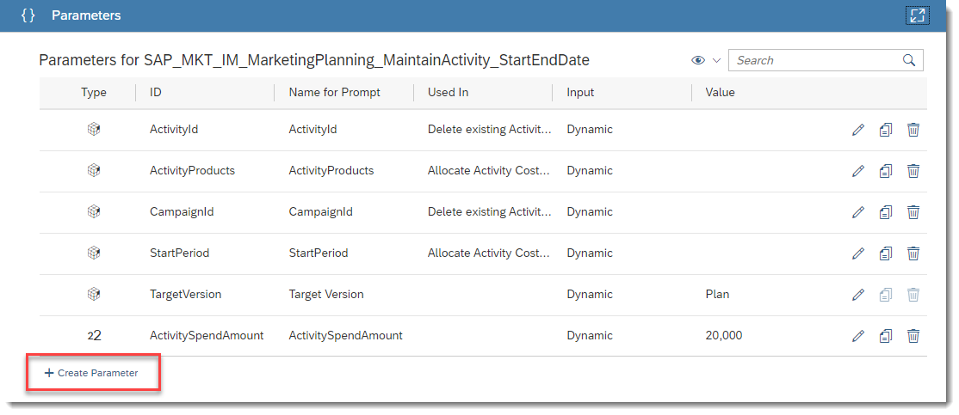Image resolution: width=959 pixels, height=415 pixels.
Task: Sort by the Type column header
Action: point(94,92)
